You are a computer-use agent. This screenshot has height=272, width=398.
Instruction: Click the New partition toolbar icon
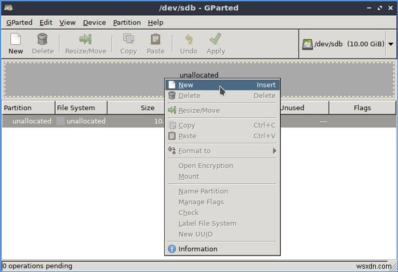[15, 39]
